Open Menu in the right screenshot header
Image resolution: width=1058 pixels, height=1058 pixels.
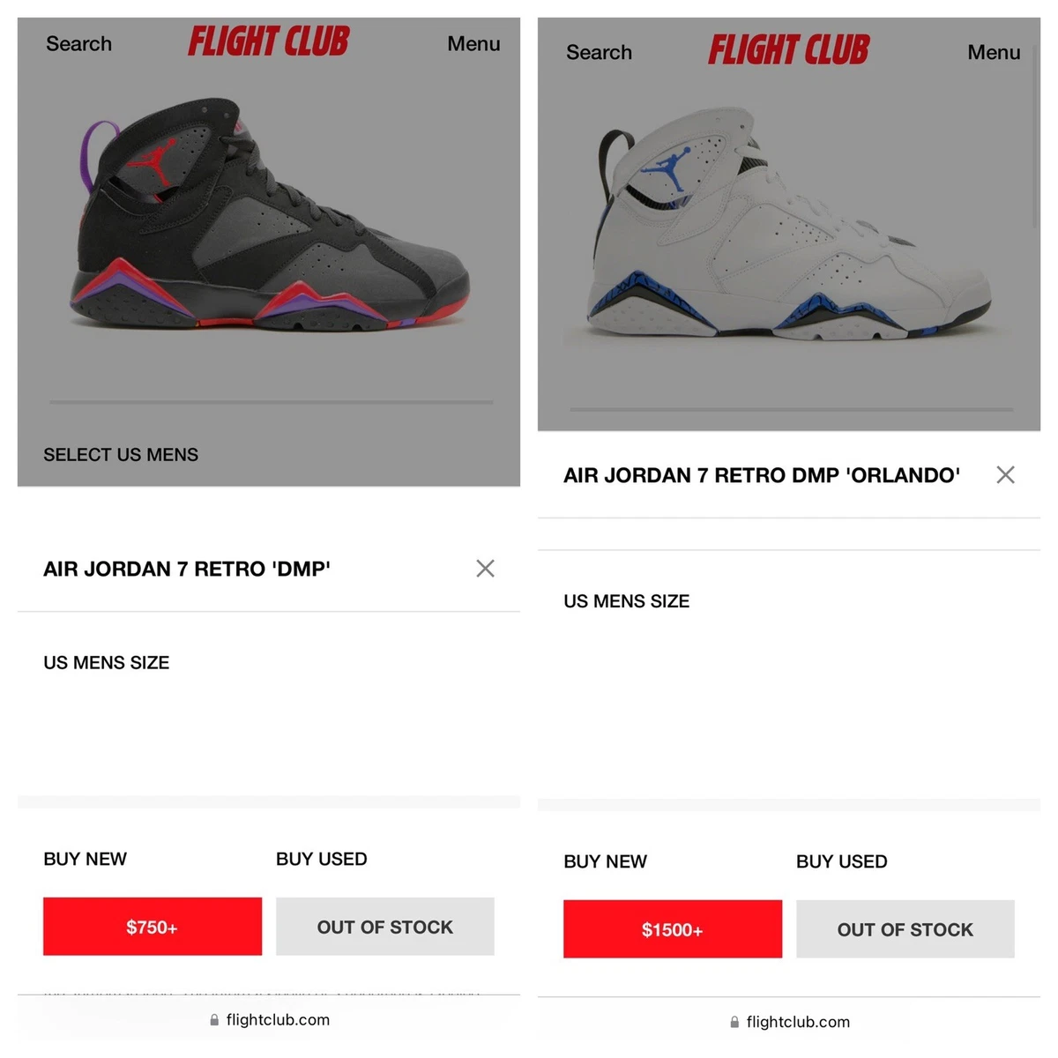(x=994, y=52)
